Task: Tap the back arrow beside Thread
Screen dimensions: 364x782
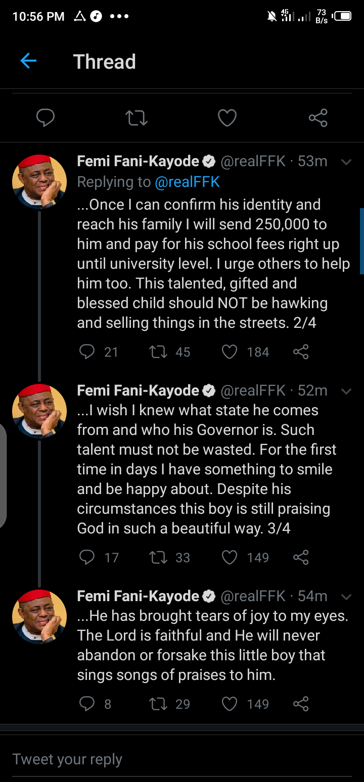Action: [28, 61]
